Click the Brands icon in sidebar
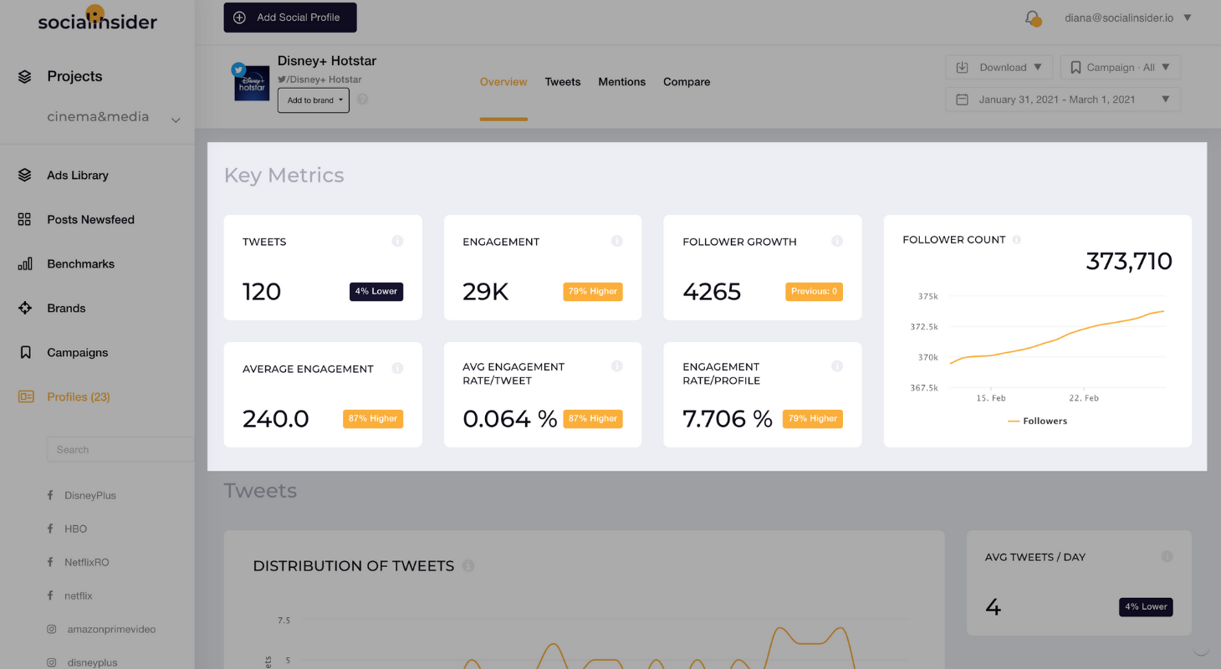Image resolution: width=1221 pixels, height=669 pixels. click(x=24, y=308)
